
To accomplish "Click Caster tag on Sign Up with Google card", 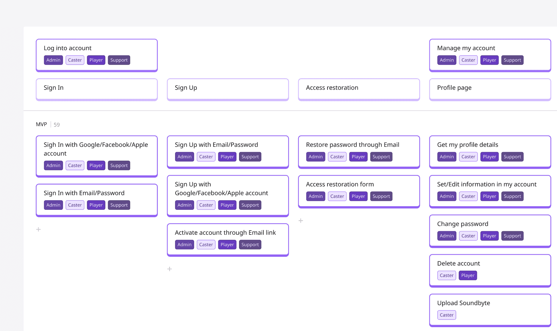I will coord(206,205).
